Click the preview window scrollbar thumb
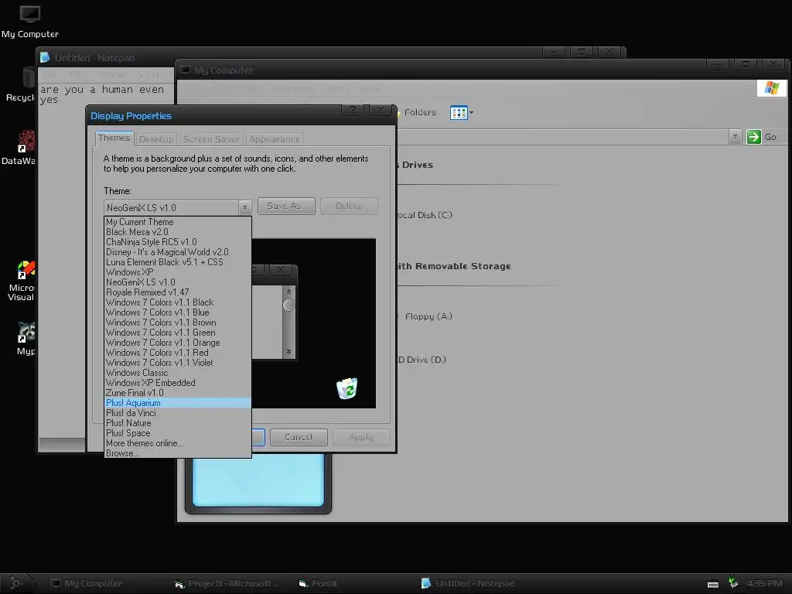Screen dimensions: 792x594 pos(288,305)
